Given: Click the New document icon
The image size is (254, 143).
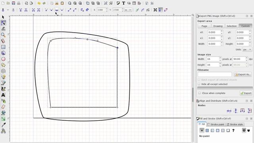Looking at the screenshot, I should tap(3, 3).
